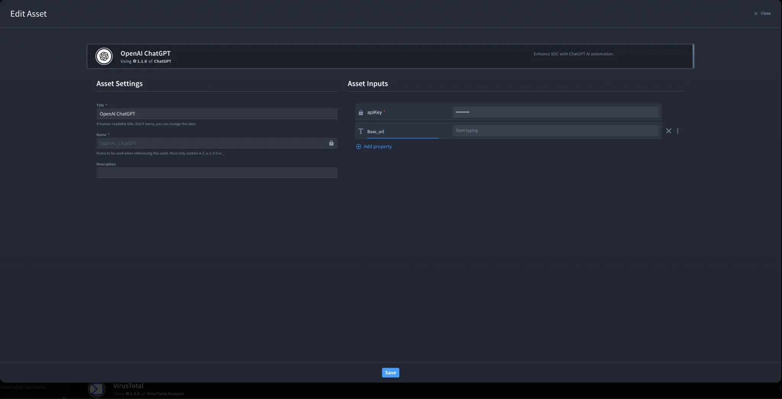Save the asset changes
This screenshot has height=399, width=782.
click(391, 373)
